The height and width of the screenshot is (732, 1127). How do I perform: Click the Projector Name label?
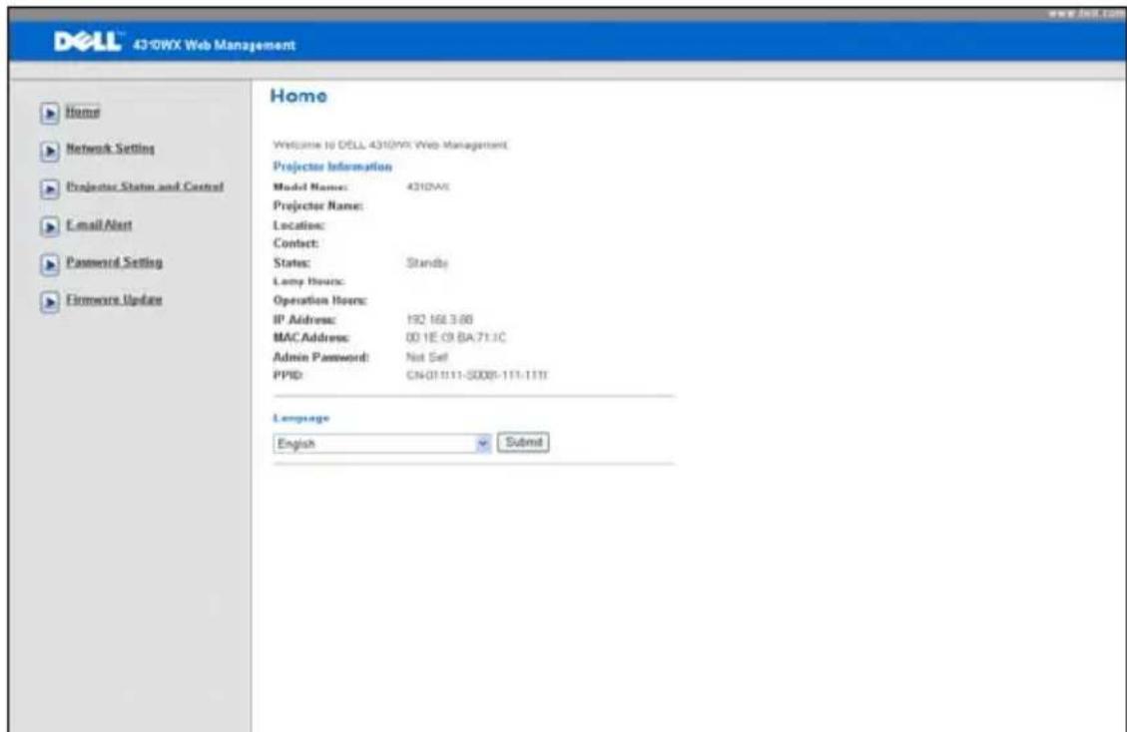click(x=317, y=206)
